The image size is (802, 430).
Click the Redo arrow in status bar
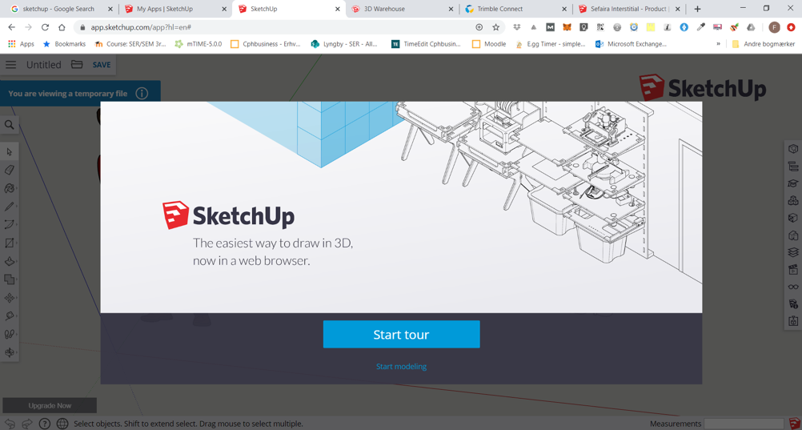coord(28,424)
